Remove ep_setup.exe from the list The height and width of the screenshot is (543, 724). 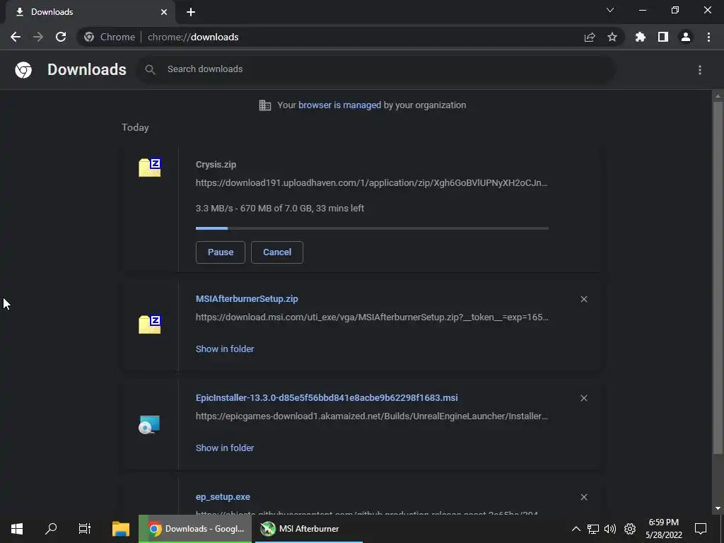click(x=584, y=497)
